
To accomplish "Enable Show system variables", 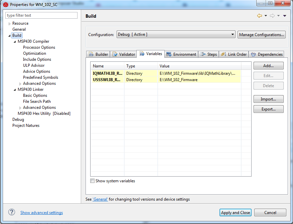I will coord(92,181).
